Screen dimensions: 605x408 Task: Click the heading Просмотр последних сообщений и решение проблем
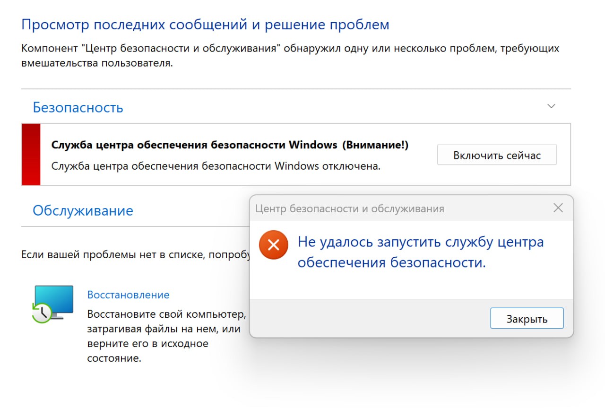206,25
